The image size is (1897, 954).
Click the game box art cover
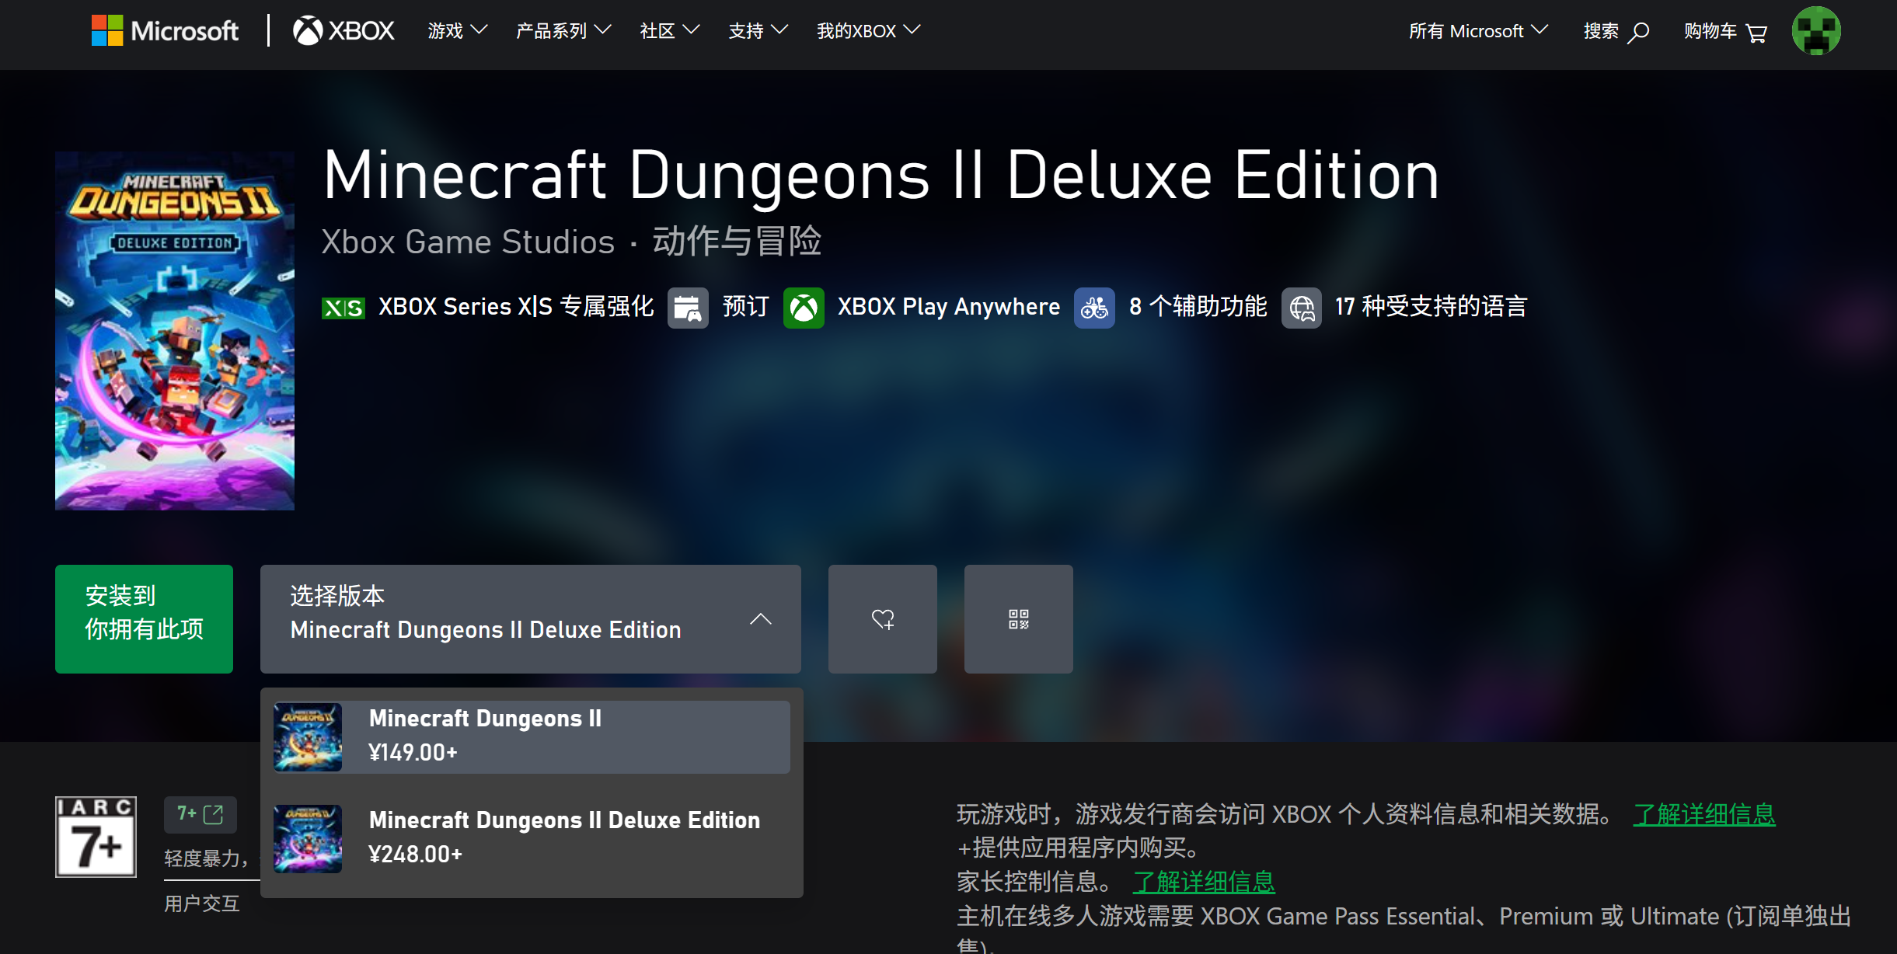point(175,331)
